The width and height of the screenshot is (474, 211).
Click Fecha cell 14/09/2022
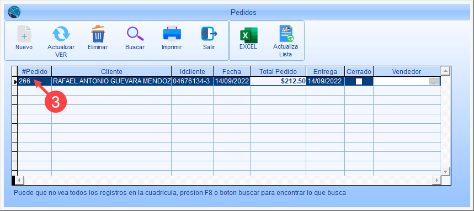pyautogui.click(x=232, y=81)
